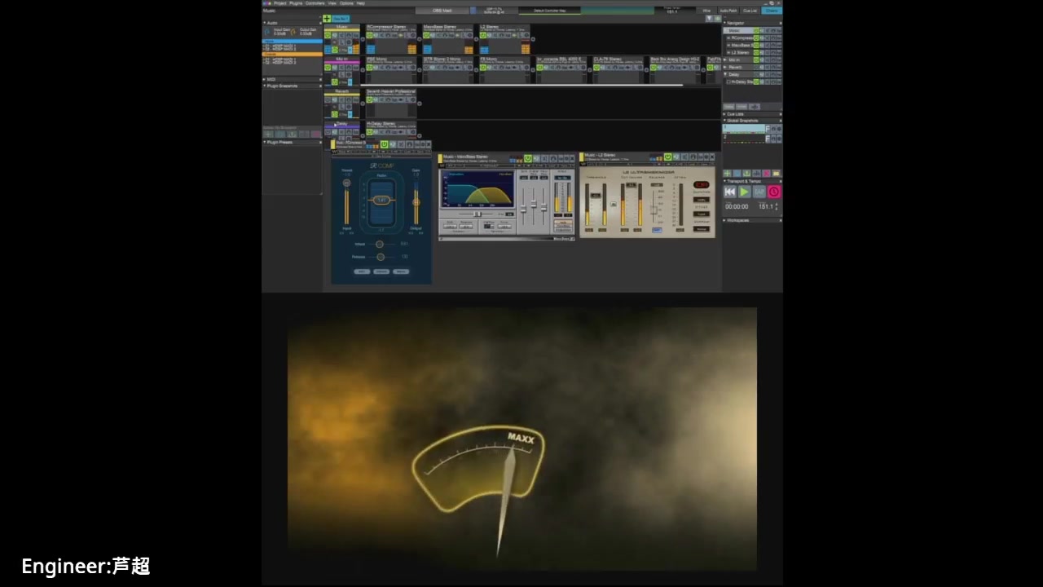
Task: Click the green add snapshot icon
Action: (727, 174)
